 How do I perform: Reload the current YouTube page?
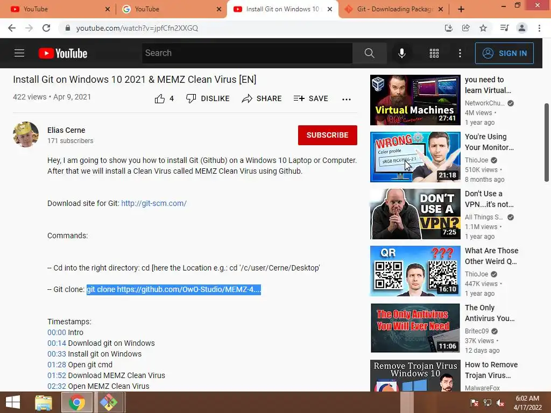(x=46, y=28)
